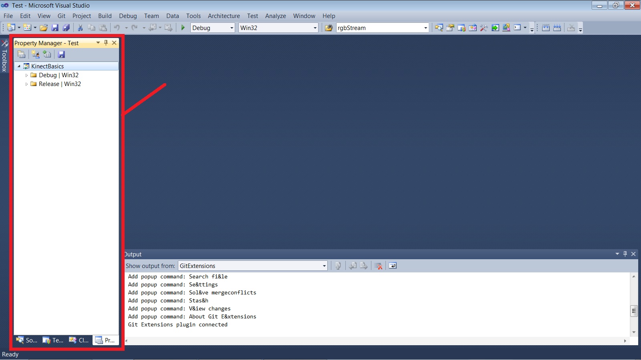Click the Output horizontal scrollbar right arrow
Image resolution: width=641 pixels, height=360 pixels.
(x=625, y=341)
